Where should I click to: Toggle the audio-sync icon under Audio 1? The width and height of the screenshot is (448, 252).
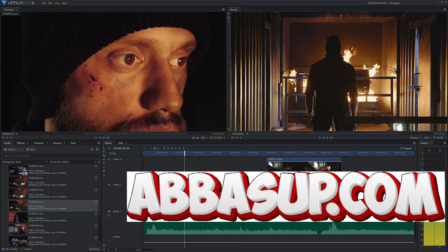click(x=109, y=215)
